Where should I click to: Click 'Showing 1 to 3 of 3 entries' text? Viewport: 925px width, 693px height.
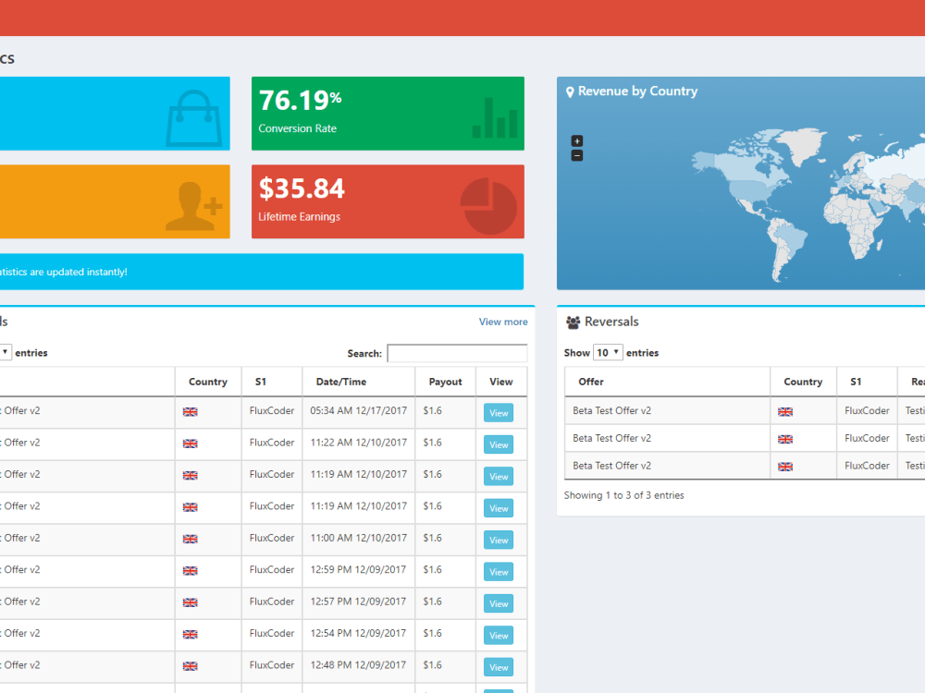[624, 495]
